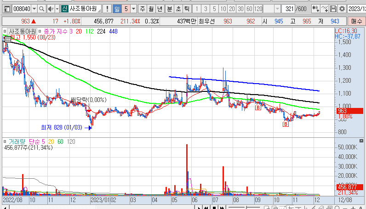366x209 pixels.
Task: Click the 종가 지수 legend label
Action: click(x=55, y=31)
